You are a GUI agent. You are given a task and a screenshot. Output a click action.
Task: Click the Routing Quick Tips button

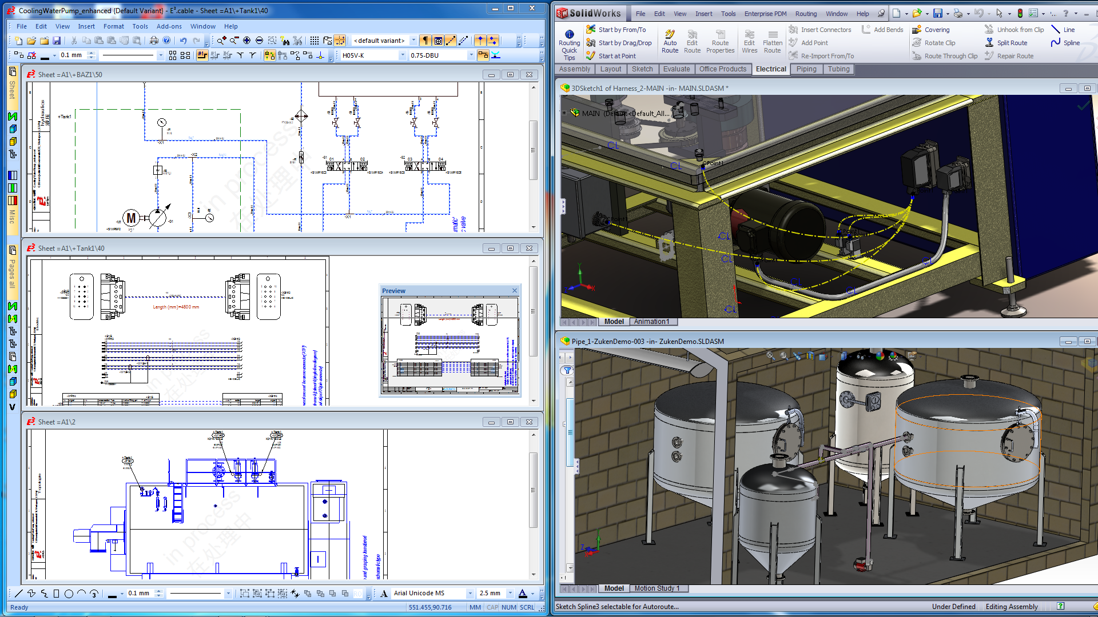click(x=569, y=41)
